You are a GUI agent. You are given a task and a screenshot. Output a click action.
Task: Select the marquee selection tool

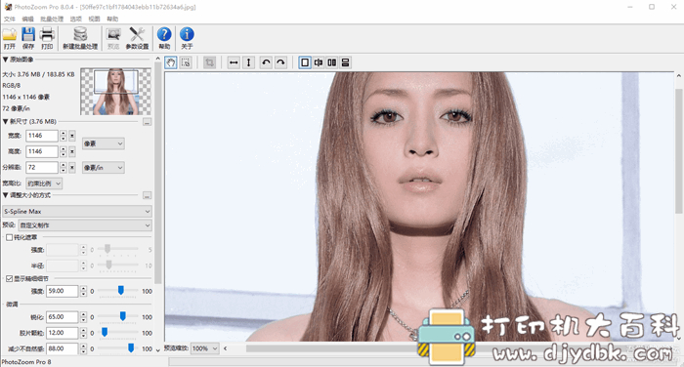point(186,62)
